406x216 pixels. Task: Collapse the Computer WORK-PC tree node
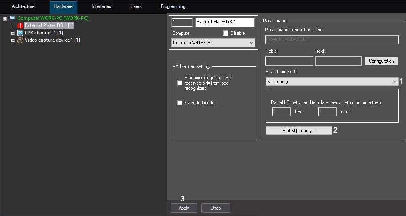coord(5,19)
